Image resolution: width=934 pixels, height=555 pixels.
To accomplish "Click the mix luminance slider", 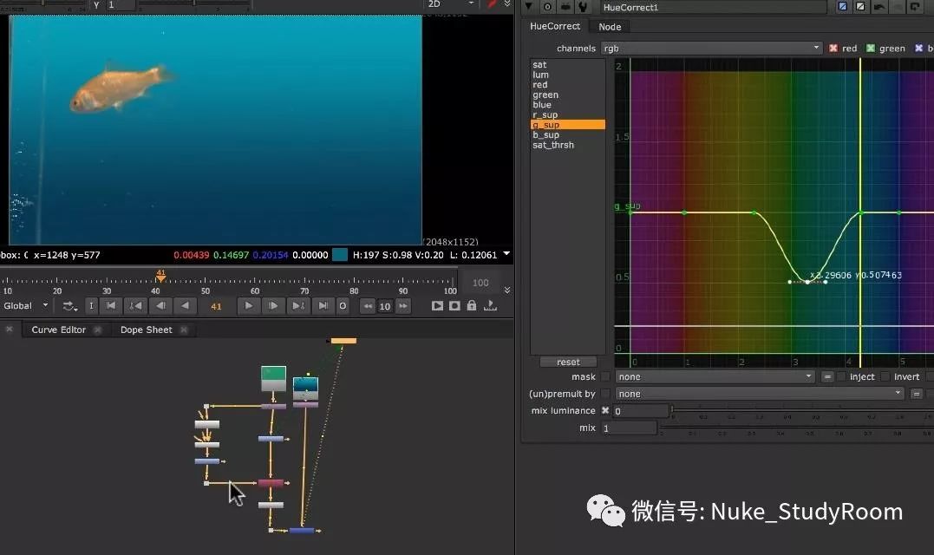I will 802,409.
